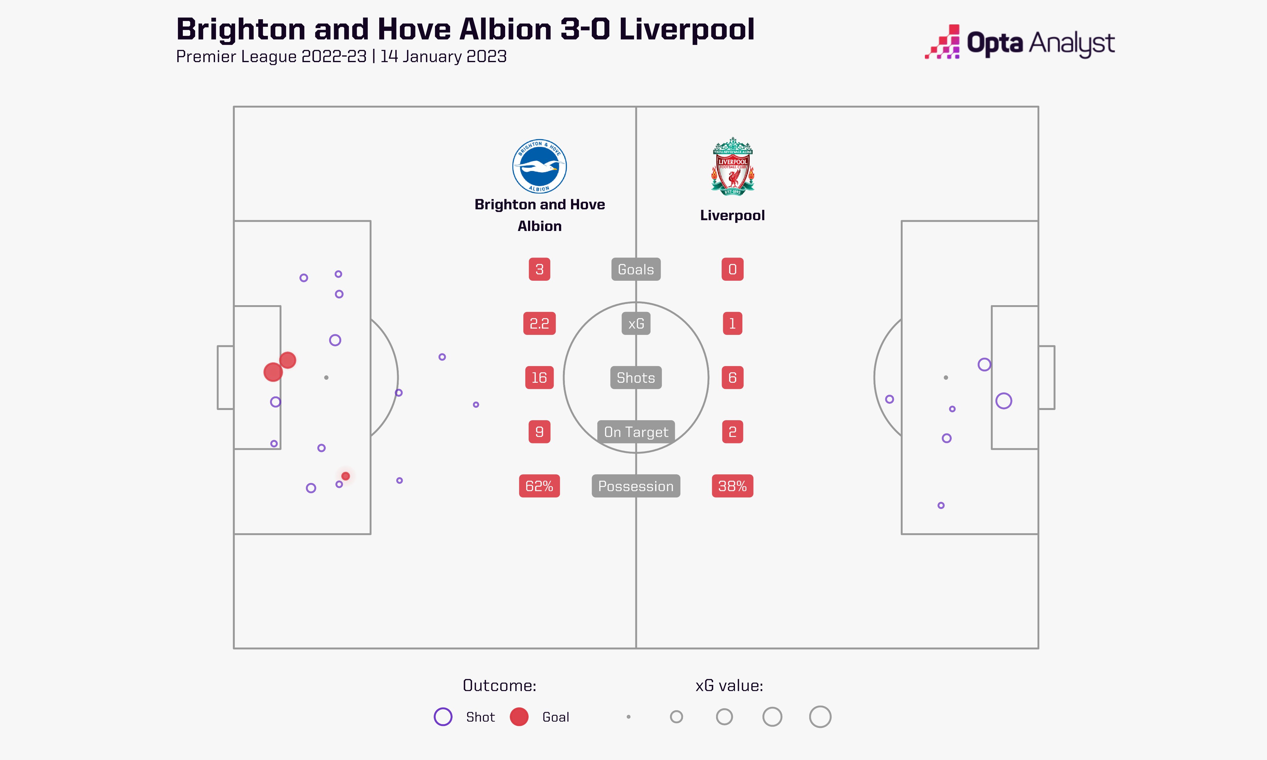Click the red Goal legend circle
The width and height of the screenshot is (1267, 760).
point(519,716)
